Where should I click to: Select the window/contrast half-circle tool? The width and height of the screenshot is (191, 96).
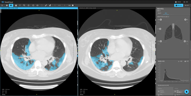point(11,5)
